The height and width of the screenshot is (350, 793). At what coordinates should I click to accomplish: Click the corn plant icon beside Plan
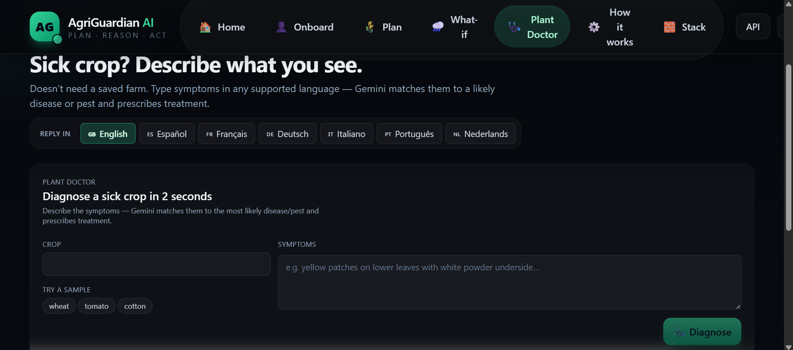pos(370,27)
